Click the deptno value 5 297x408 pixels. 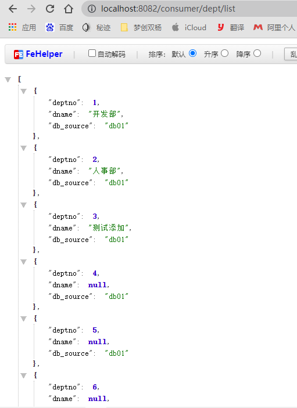coord(95,330)
